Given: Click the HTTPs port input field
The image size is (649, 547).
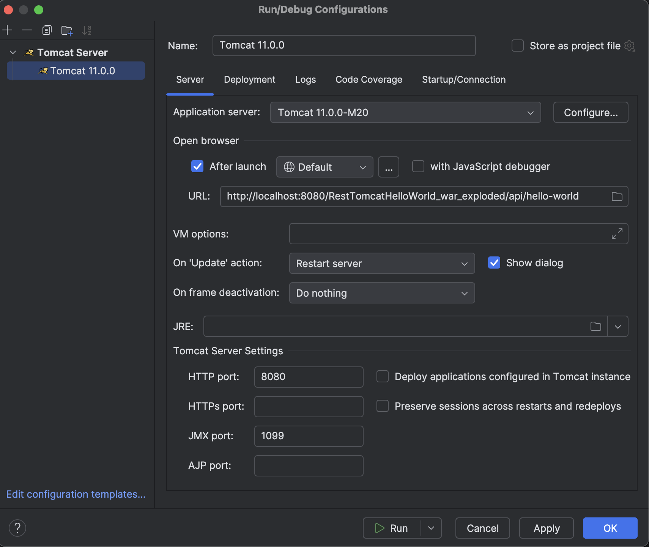Looking at the screenshot, I should [x=308, y=406].
